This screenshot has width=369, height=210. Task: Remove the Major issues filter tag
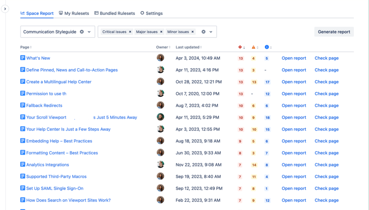tap(161, 32)
